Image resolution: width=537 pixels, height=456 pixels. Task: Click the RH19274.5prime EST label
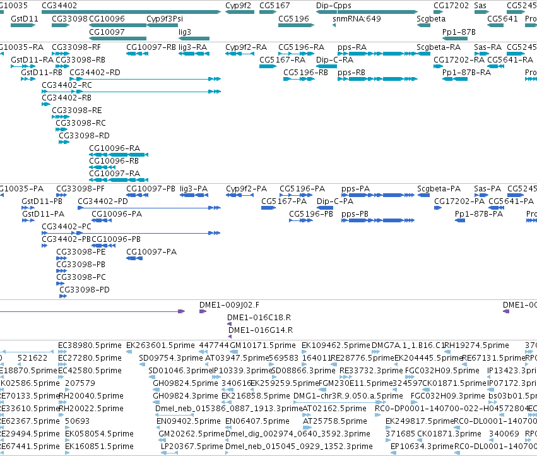coord(476,345)
